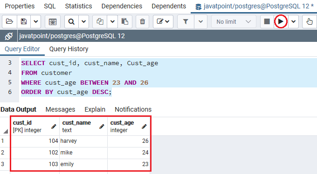Click the save data changes grid icon

pos(53,21)
